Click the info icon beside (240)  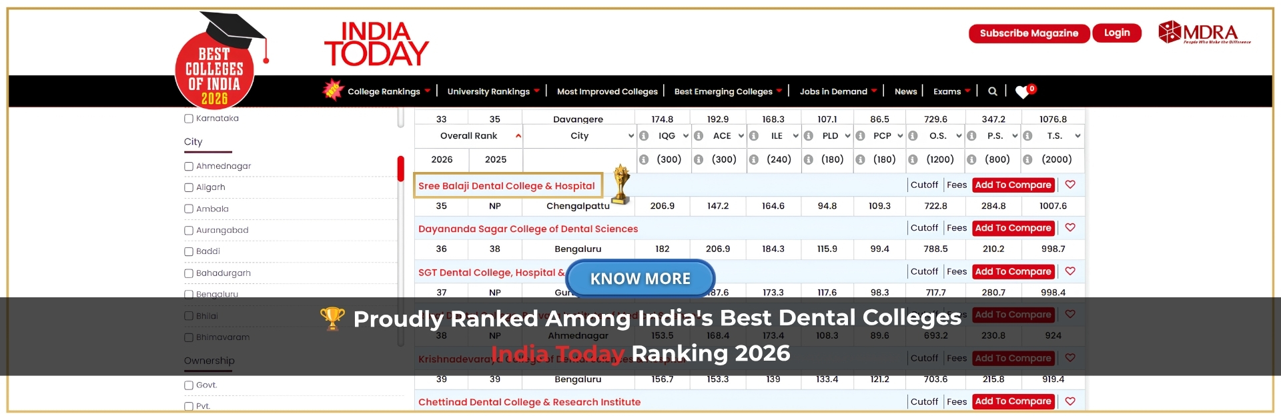(x=754, y=160)
